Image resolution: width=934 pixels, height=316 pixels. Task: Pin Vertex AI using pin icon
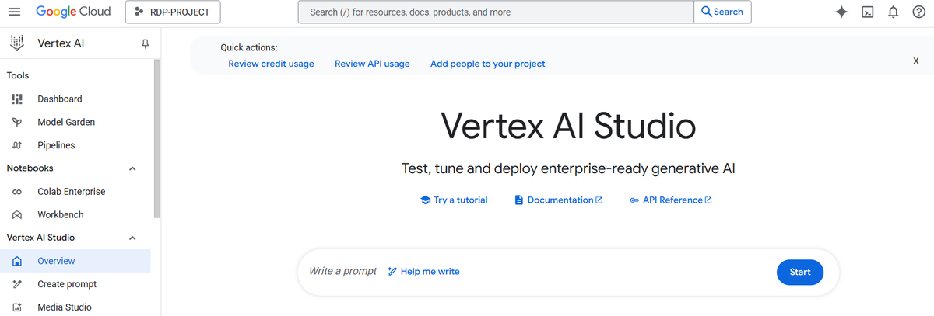[x=145, y=43]
